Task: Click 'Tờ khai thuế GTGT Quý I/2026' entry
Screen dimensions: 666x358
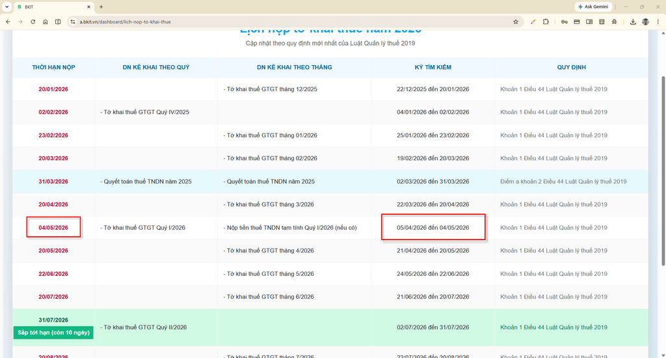Action: [142, 228]
